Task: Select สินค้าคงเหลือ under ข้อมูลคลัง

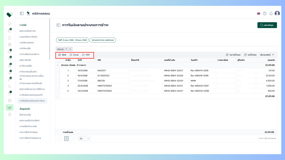Action: pos(25,115)
